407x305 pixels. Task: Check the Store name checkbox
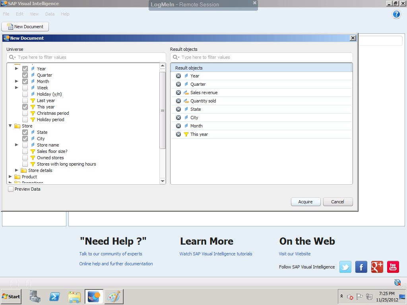pos(25,145)
